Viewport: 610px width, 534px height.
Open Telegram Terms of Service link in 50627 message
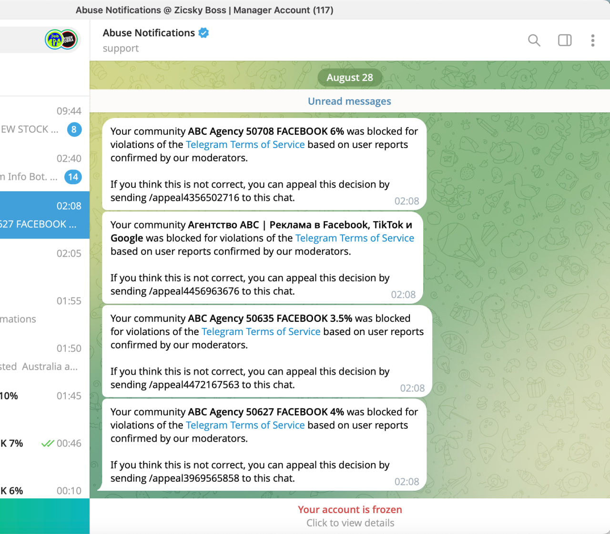click(x=245, y=425)
